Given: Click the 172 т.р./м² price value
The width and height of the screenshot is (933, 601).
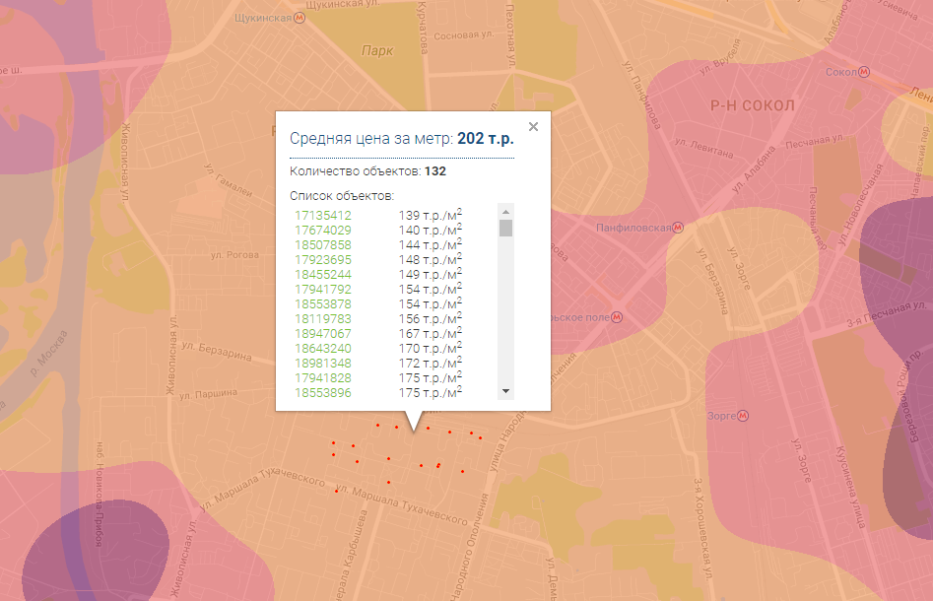Looking at the screenshot, I should (430, 363).
